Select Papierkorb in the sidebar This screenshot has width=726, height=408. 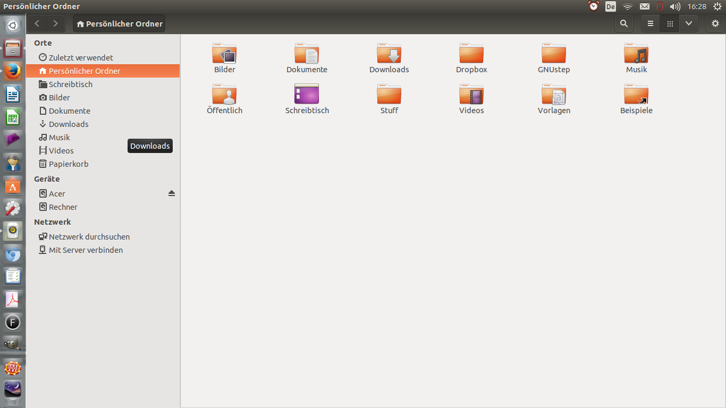coord(69,164)
